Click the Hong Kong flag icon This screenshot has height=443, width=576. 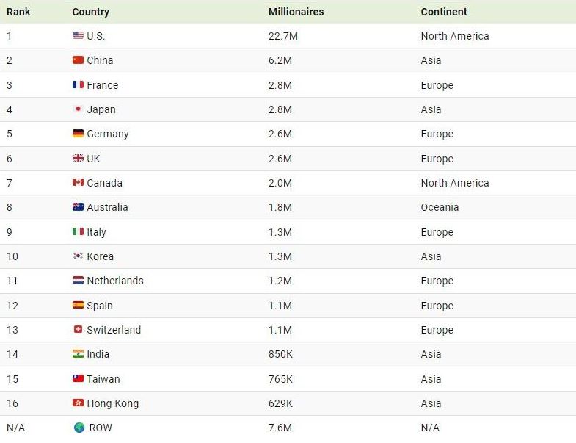78,403
